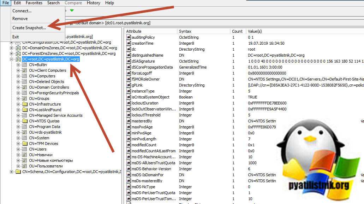Select the lockoutDuration attribute row
364x204 pixels.
245,103
